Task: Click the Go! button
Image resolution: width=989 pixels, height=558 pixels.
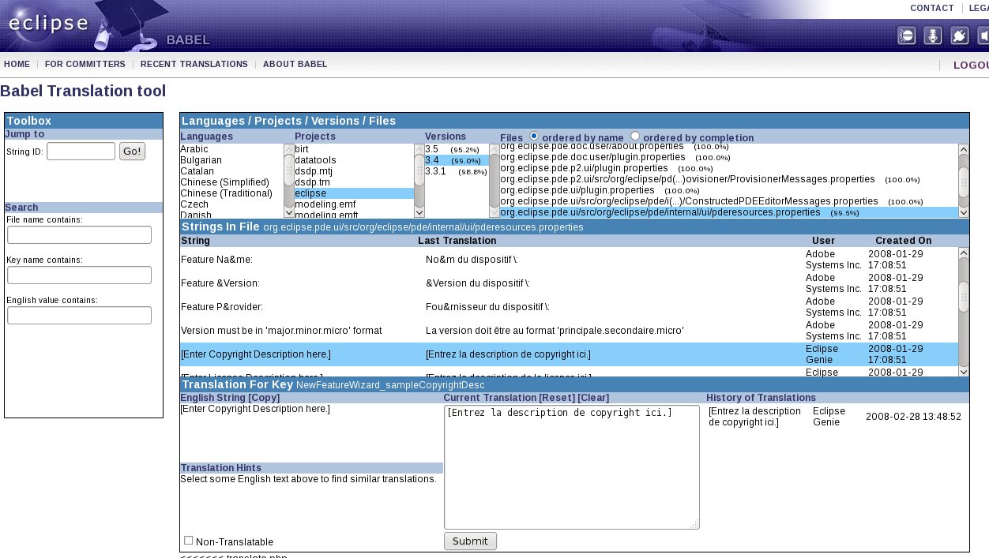Action: [x=132, y=151]
